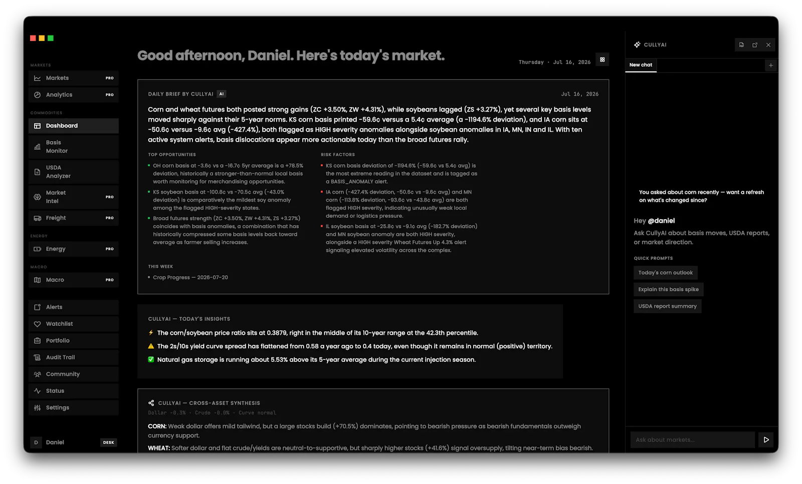Open Freight label in sidebar
This screenshot has height=484, width=802.
click(x=56, y=218)
